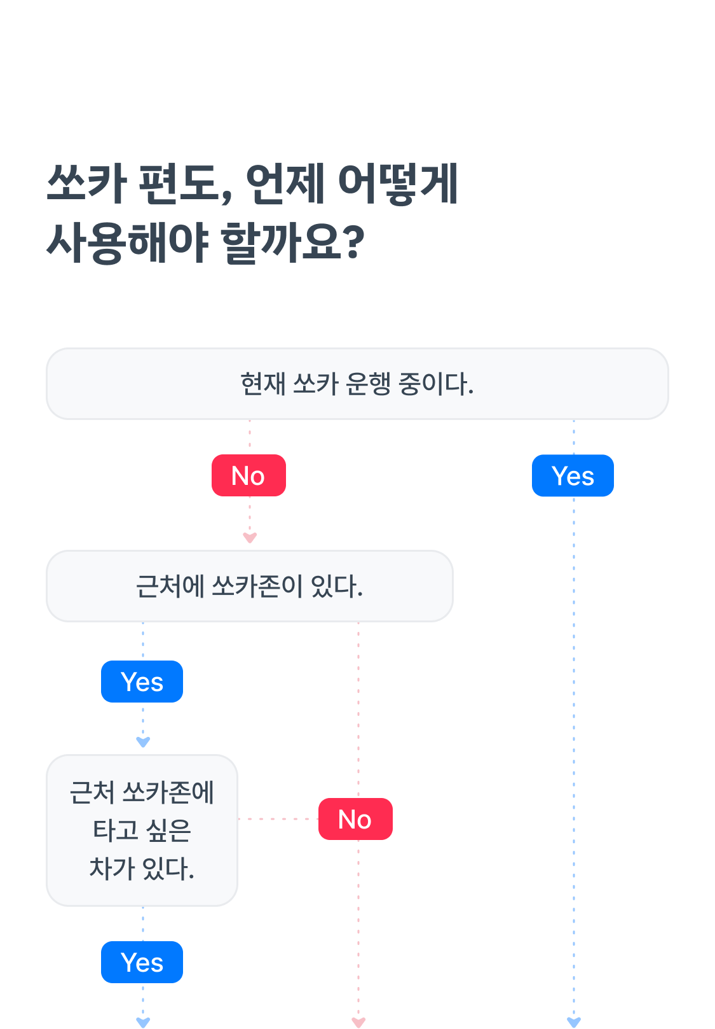Click the horizontal pink dashed connector left of No
The width and height of the screenshot is (715, 1029).
[278, 819]
